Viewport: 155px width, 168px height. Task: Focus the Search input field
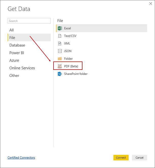click(29, 21)
